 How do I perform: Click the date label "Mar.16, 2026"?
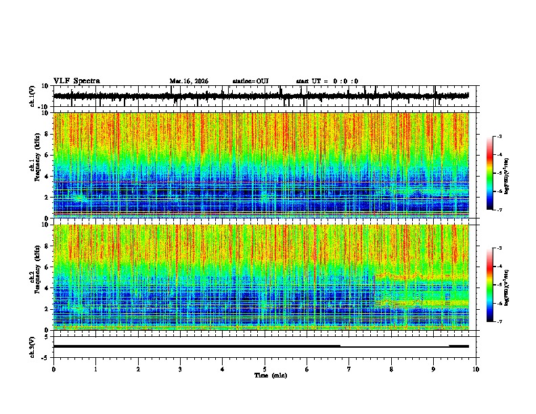tap(189, 81)
